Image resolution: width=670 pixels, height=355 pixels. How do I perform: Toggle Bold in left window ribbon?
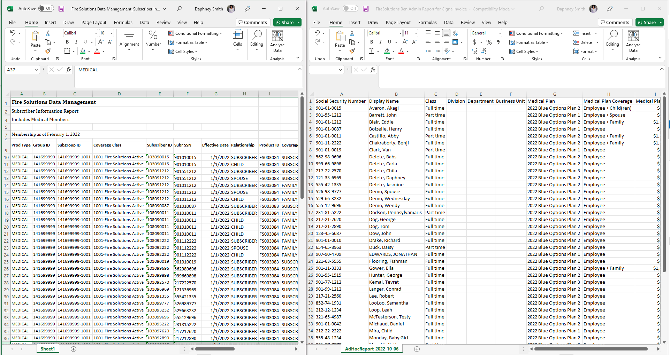pyautogui.click(x=67, y=42)
